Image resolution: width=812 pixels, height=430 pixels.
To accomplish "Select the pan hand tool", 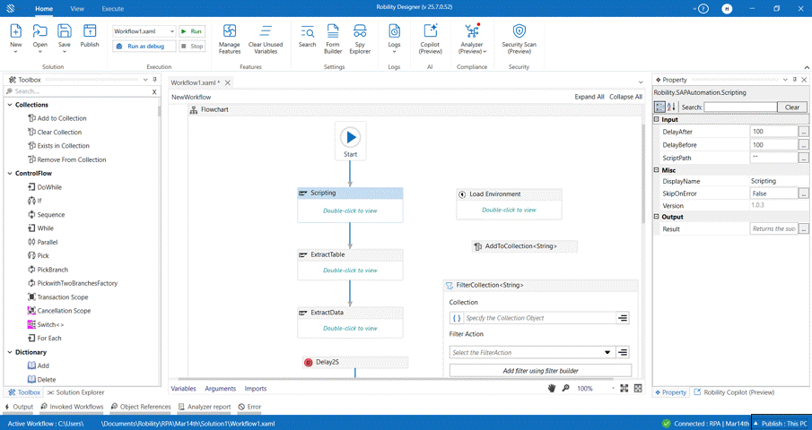I will click(552, 388).
